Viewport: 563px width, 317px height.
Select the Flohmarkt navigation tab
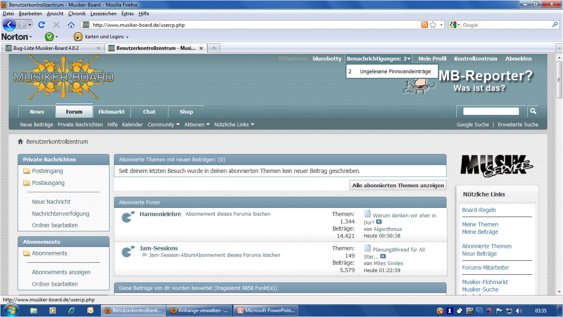click(112, 112)
